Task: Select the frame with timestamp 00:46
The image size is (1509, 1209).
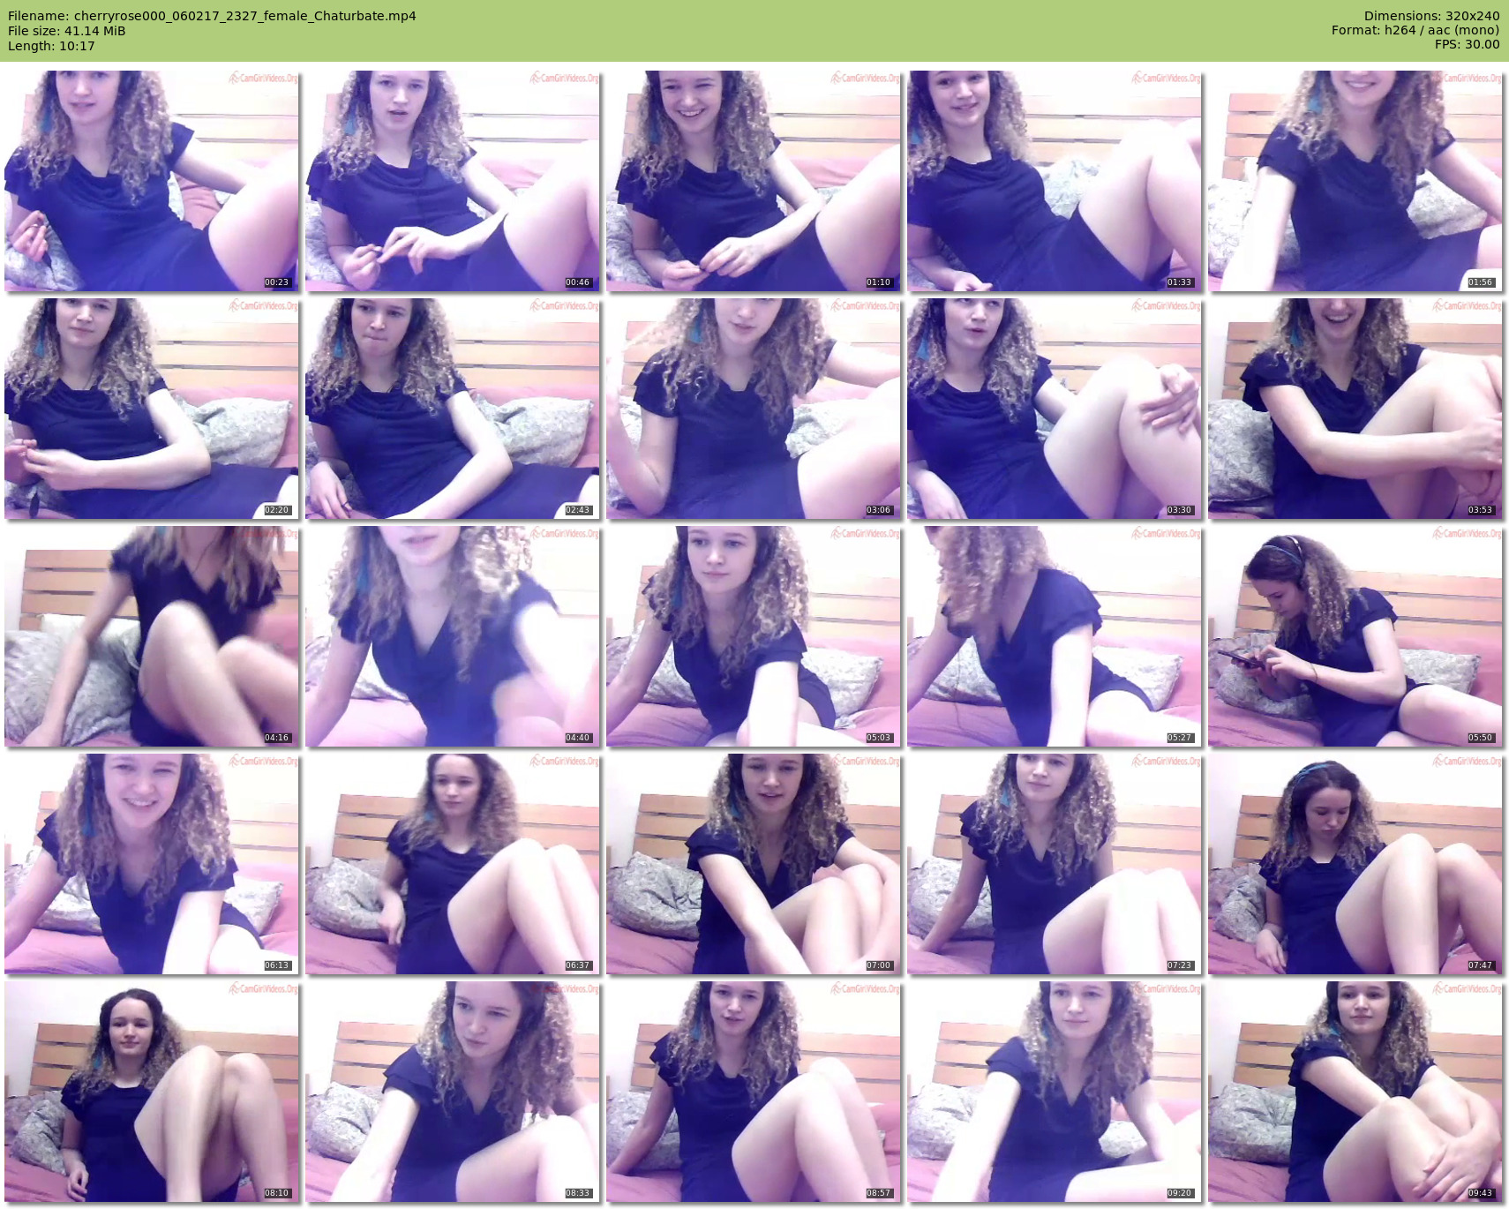Action: (x=452, y=181)
